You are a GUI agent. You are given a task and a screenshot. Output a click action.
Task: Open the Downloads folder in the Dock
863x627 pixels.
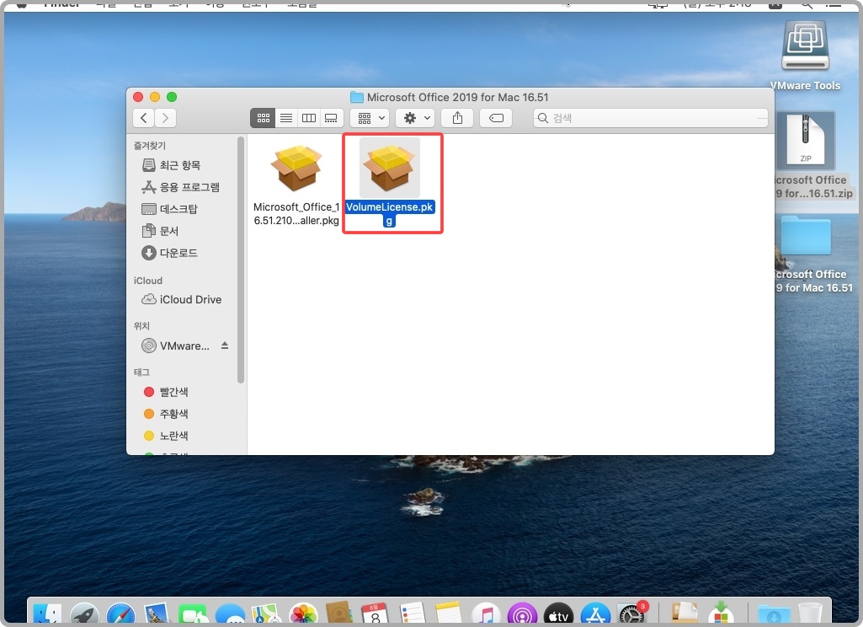(773, 614)
